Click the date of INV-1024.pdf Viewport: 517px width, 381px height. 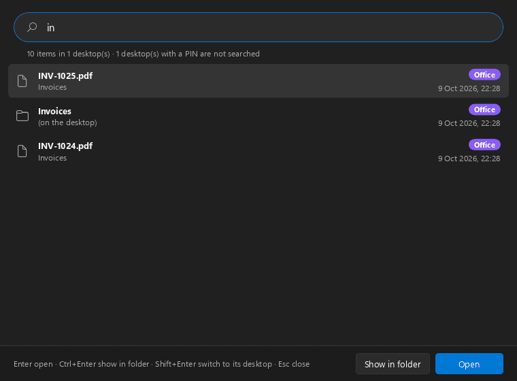tap(469, 159)
